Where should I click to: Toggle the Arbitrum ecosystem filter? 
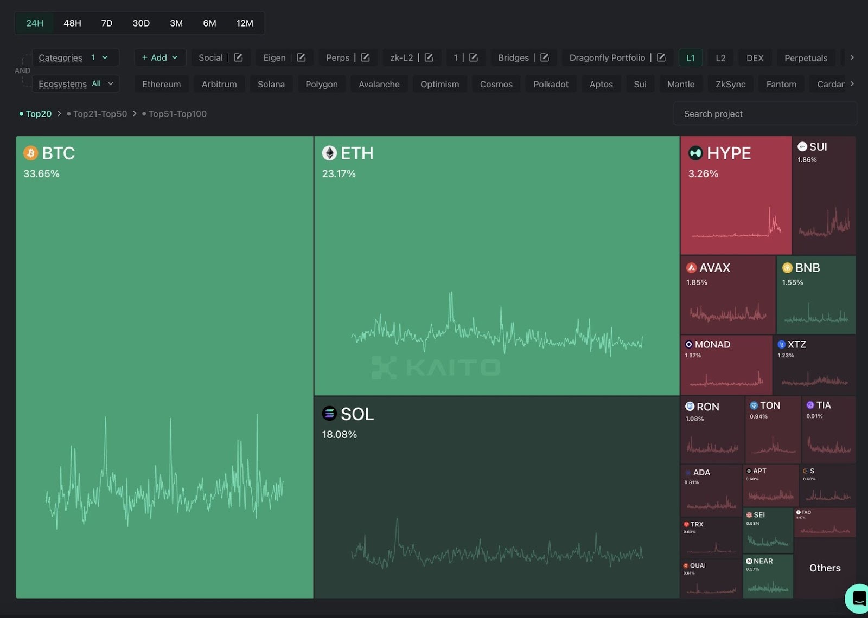[219, 84]
